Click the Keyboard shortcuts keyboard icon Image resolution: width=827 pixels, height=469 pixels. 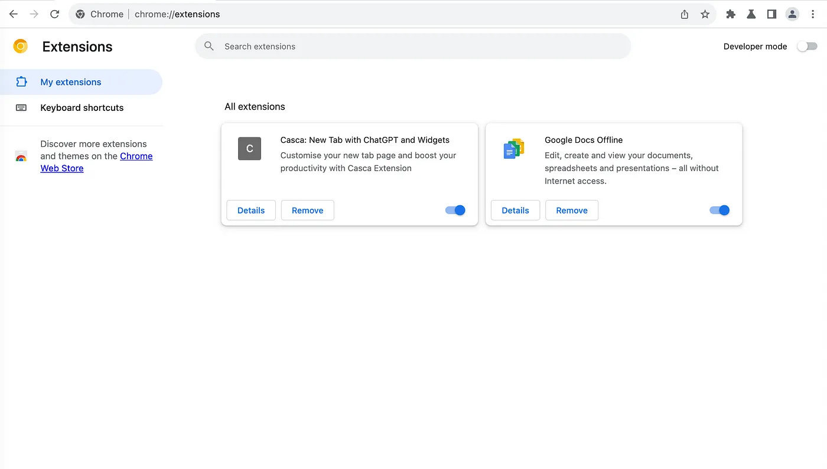pyautogui.click(x=21, y=107)
